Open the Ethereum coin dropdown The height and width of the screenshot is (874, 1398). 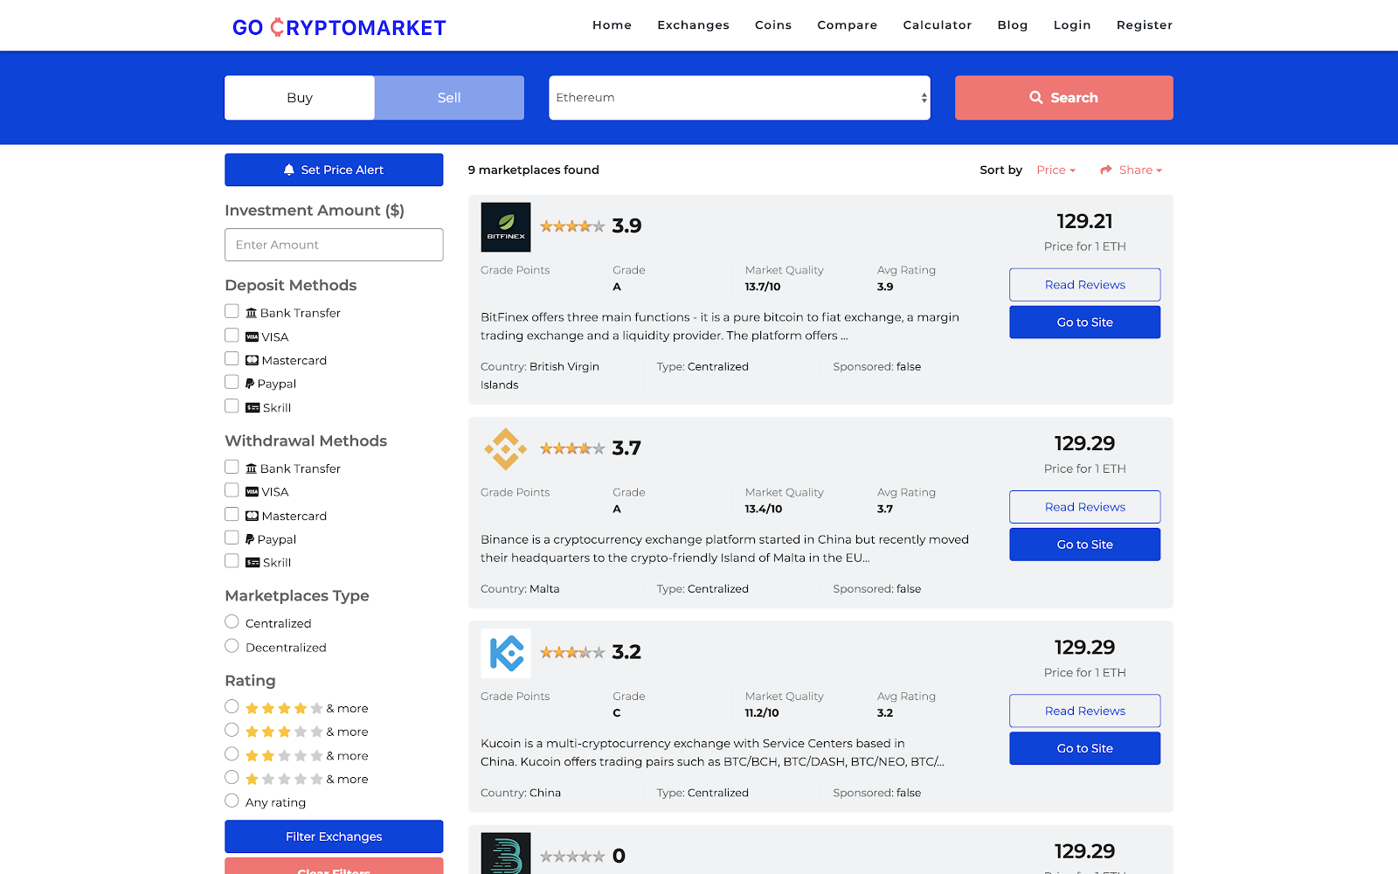click(739, 98)
